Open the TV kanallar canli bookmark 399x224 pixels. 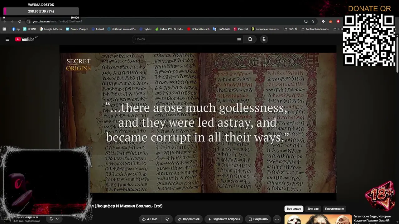click(198, 29)
